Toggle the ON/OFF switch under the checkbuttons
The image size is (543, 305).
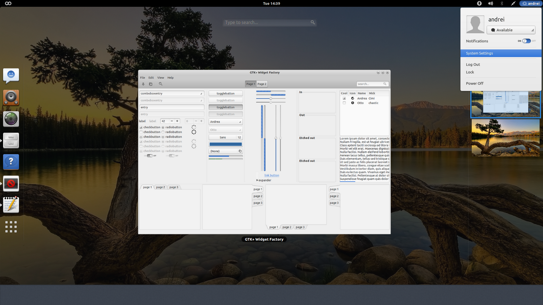tap(149, 156)
